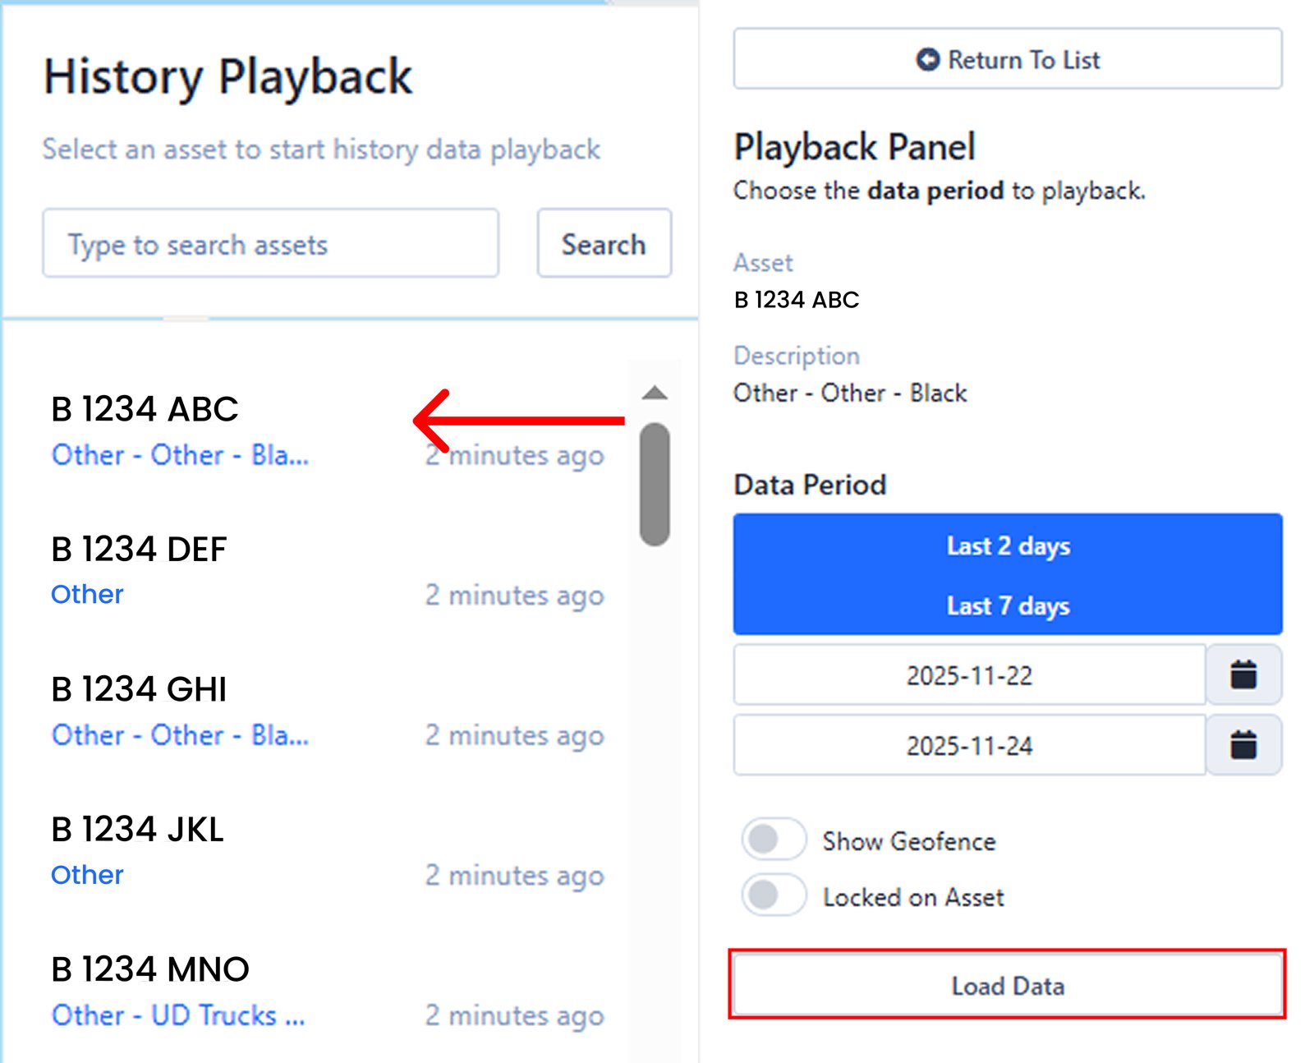This screenshot has width=1314, height=1063.
Task: Select the Last 7 days data period
Action: (1008, 605)
